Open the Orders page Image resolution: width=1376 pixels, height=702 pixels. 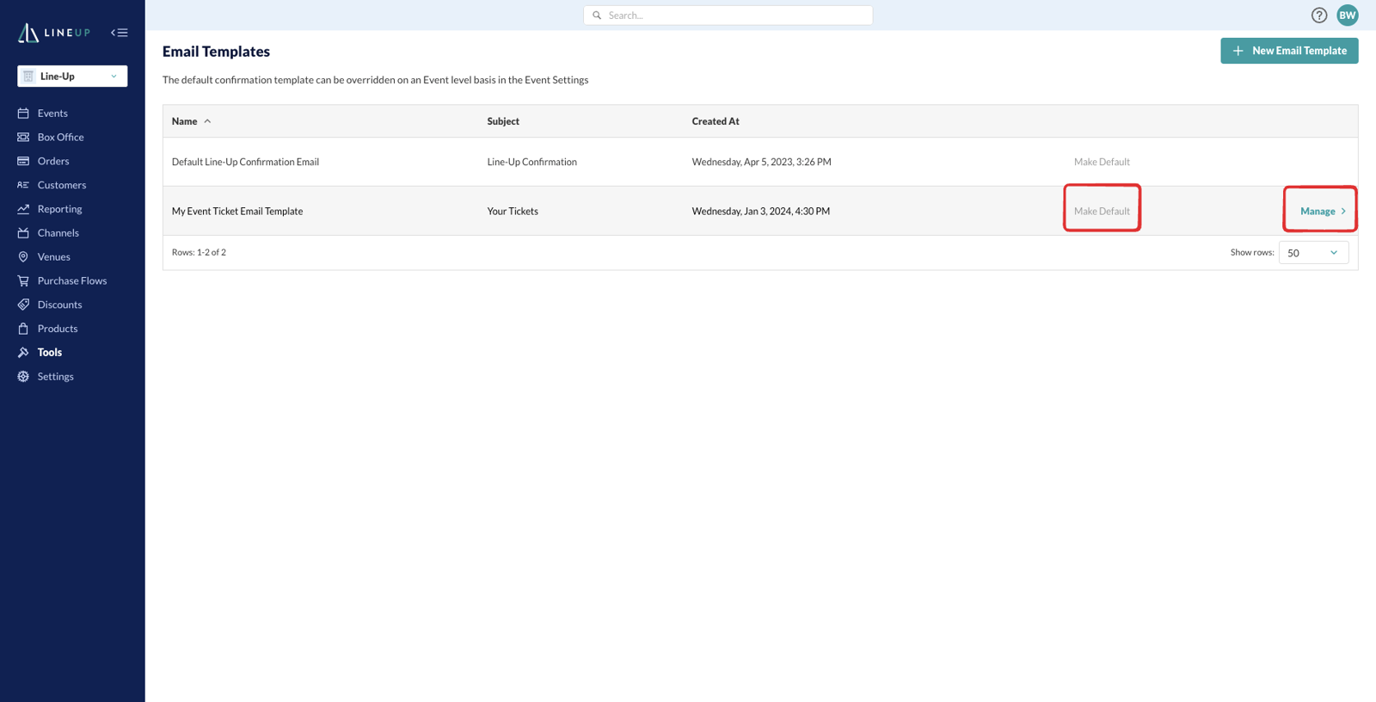point(53,161)
